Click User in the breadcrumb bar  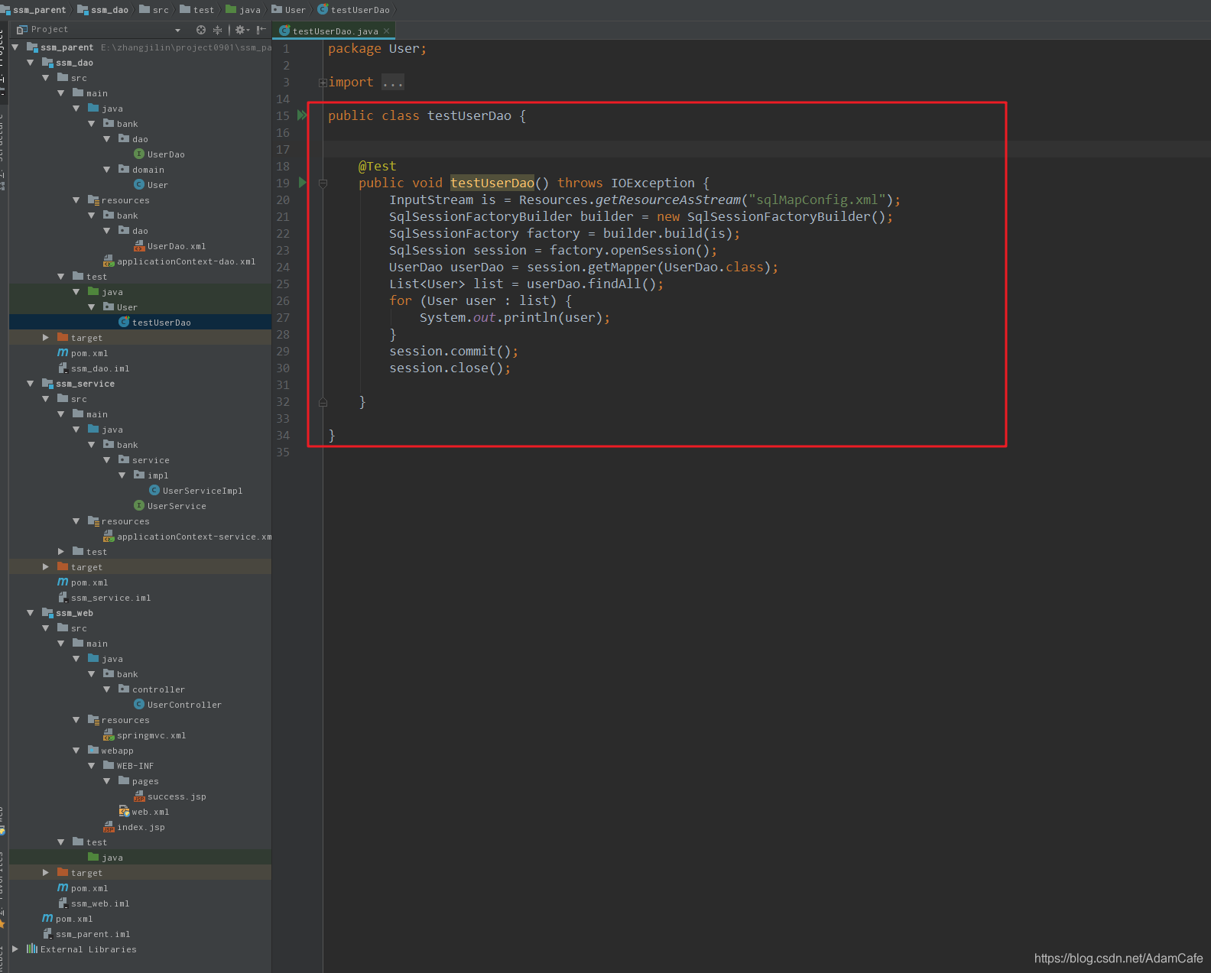coord(288,10)
